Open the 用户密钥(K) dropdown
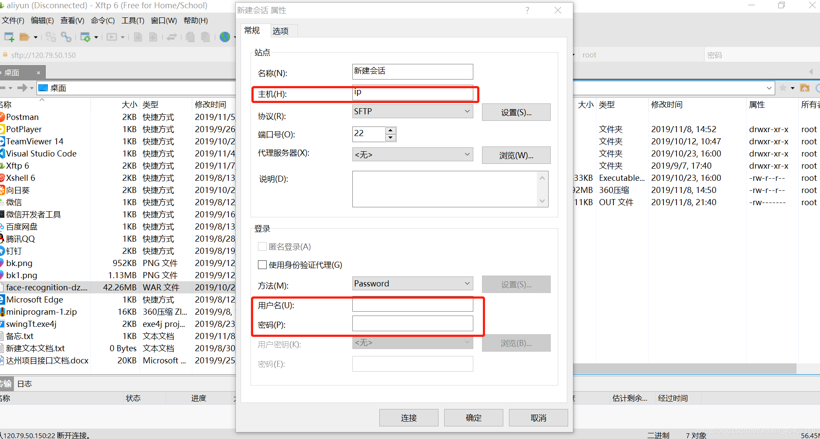The image size is (820, 439). pos(412,343)
